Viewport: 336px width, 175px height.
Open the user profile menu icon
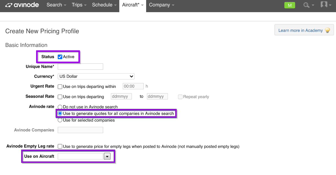(324, 5)
